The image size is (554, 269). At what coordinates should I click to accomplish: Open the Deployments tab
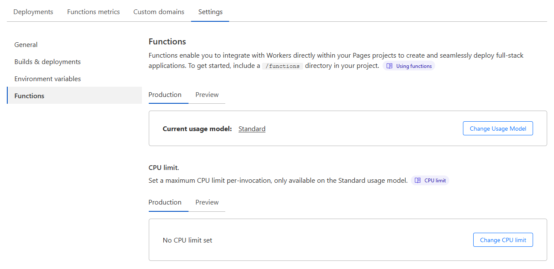coord(33,12)
